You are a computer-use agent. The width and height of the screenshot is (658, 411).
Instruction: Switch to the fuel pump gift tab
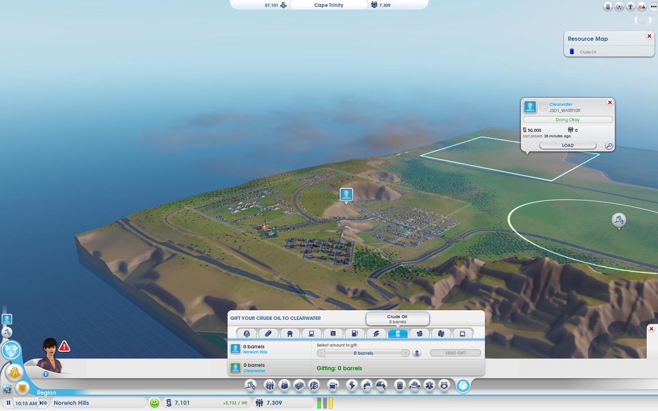(x=353, y=333)
